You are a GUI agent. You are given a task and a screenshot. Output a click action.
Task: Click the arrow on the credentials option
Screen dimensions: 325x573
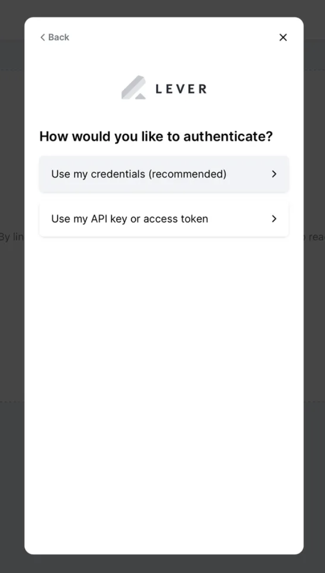(274, 174)
